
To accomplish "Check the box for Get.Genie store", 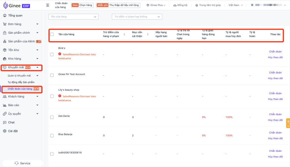I will (x=52, y=117).
